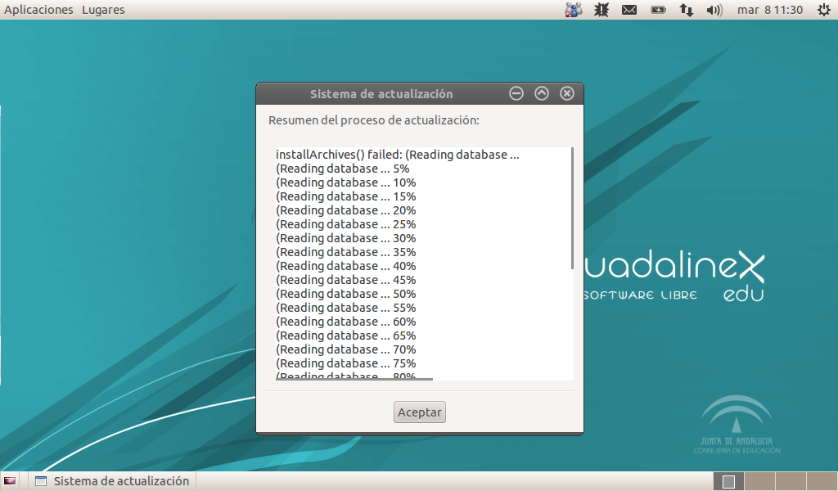This screenshot has width=838, height=491.
Task: Click the 'Reading database ... 60%' line
Action: click(346, 321)
